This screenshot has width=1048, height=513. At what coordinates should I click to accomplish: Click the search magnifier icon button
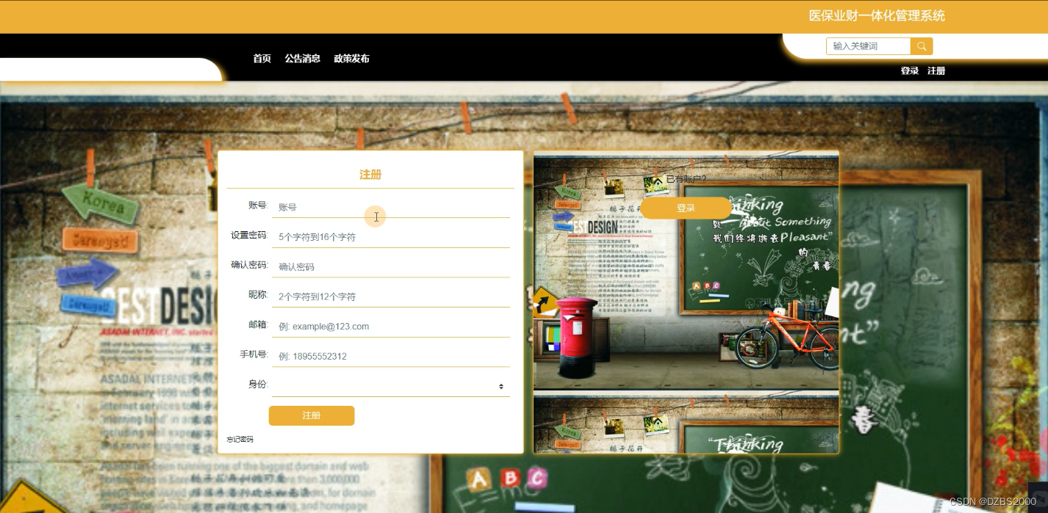pos(922,46)
